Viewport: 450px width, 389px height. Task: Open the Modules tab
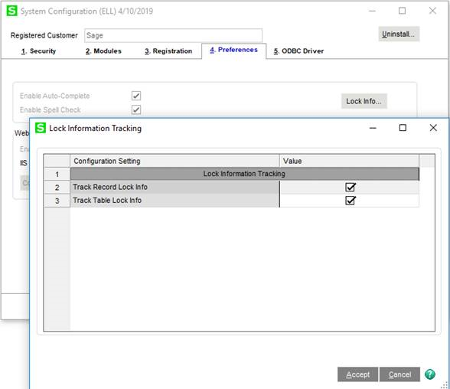pyautogui.click(x=103, y=51)
